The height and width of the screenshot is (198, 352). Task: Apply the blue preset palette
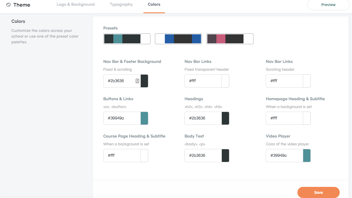point(178,39)
